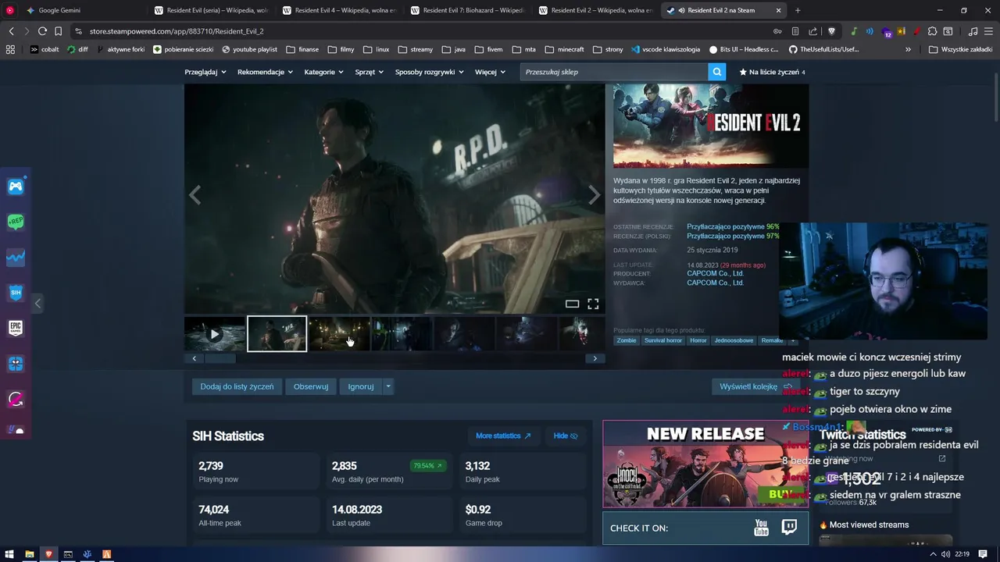
Task: Expand the Sprzęt dropdown menu
Action: point(370,72)
